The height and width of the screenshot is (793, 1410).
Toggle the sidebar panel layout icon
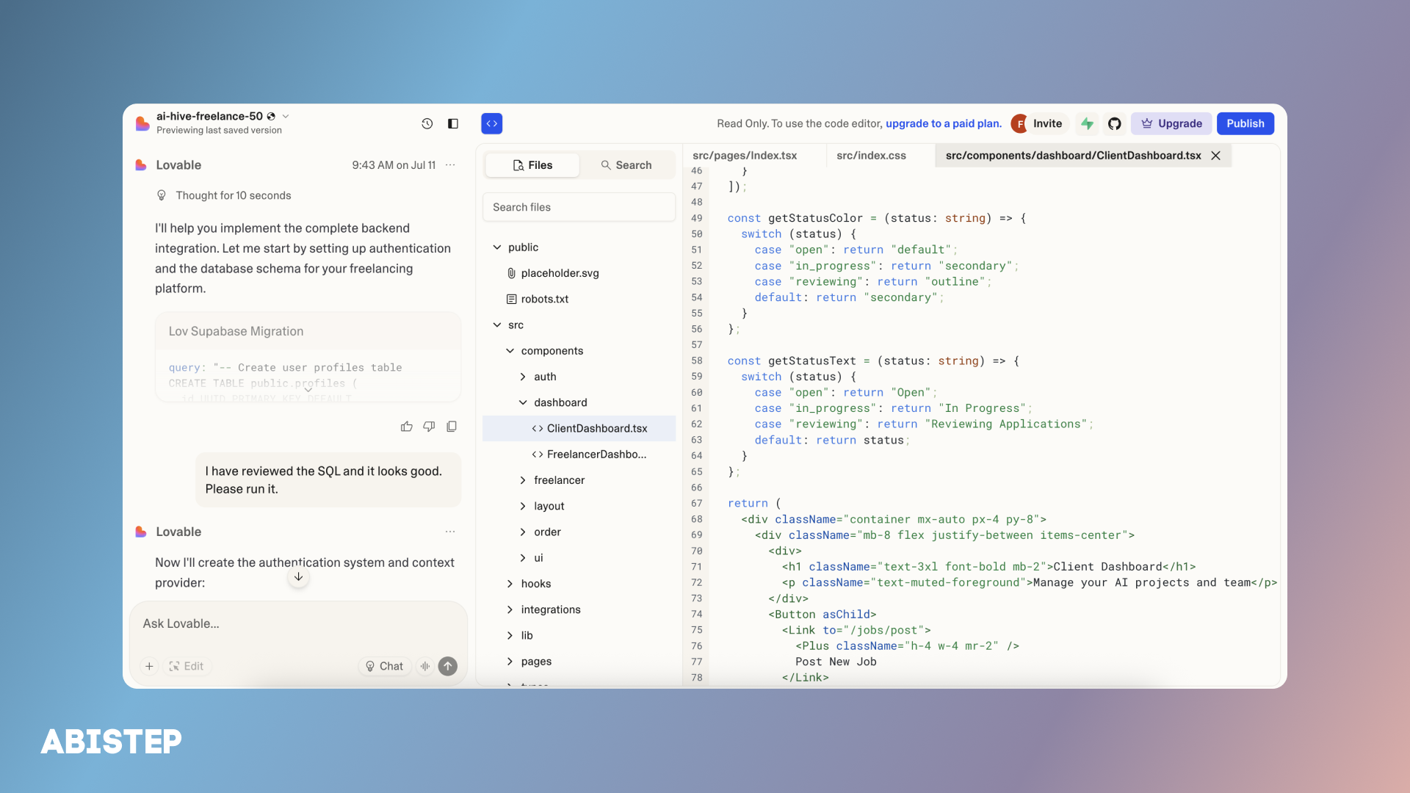tap(453, 123)
